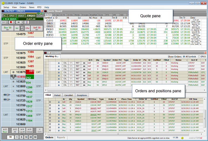Switch to the USAU3 contract tab
Screen dimensions: 208x141
(21, 16)
